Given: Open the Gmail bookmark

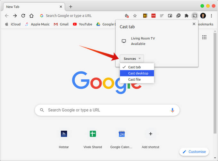Looking at the screenshot, I should point(61,24).
